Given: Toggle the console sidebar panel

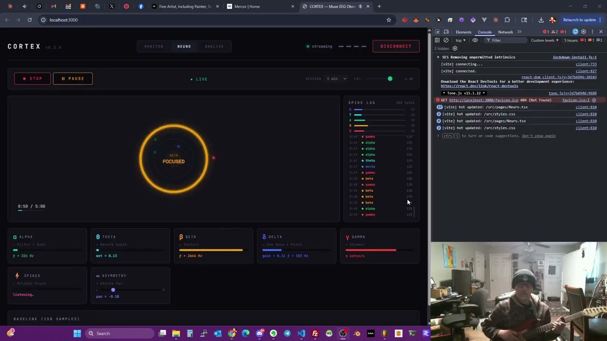Looking at the screenshot, I should [x=437, y=40].
